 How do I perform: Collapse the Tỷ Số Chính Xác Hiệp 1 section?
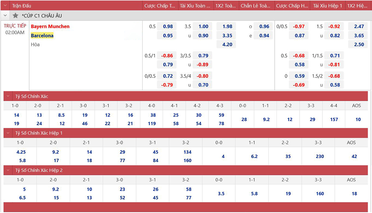click(x=9, y=133)
